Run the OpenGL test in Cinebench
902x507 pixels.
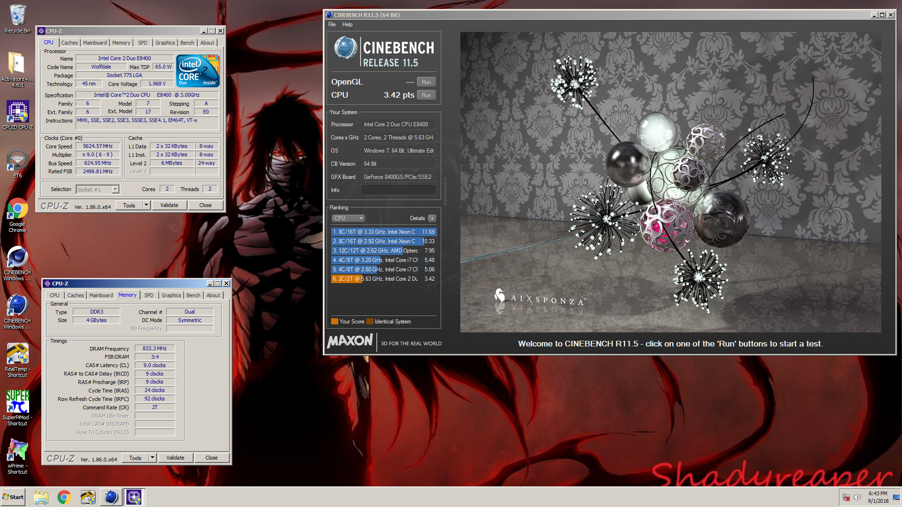point(426,82)
